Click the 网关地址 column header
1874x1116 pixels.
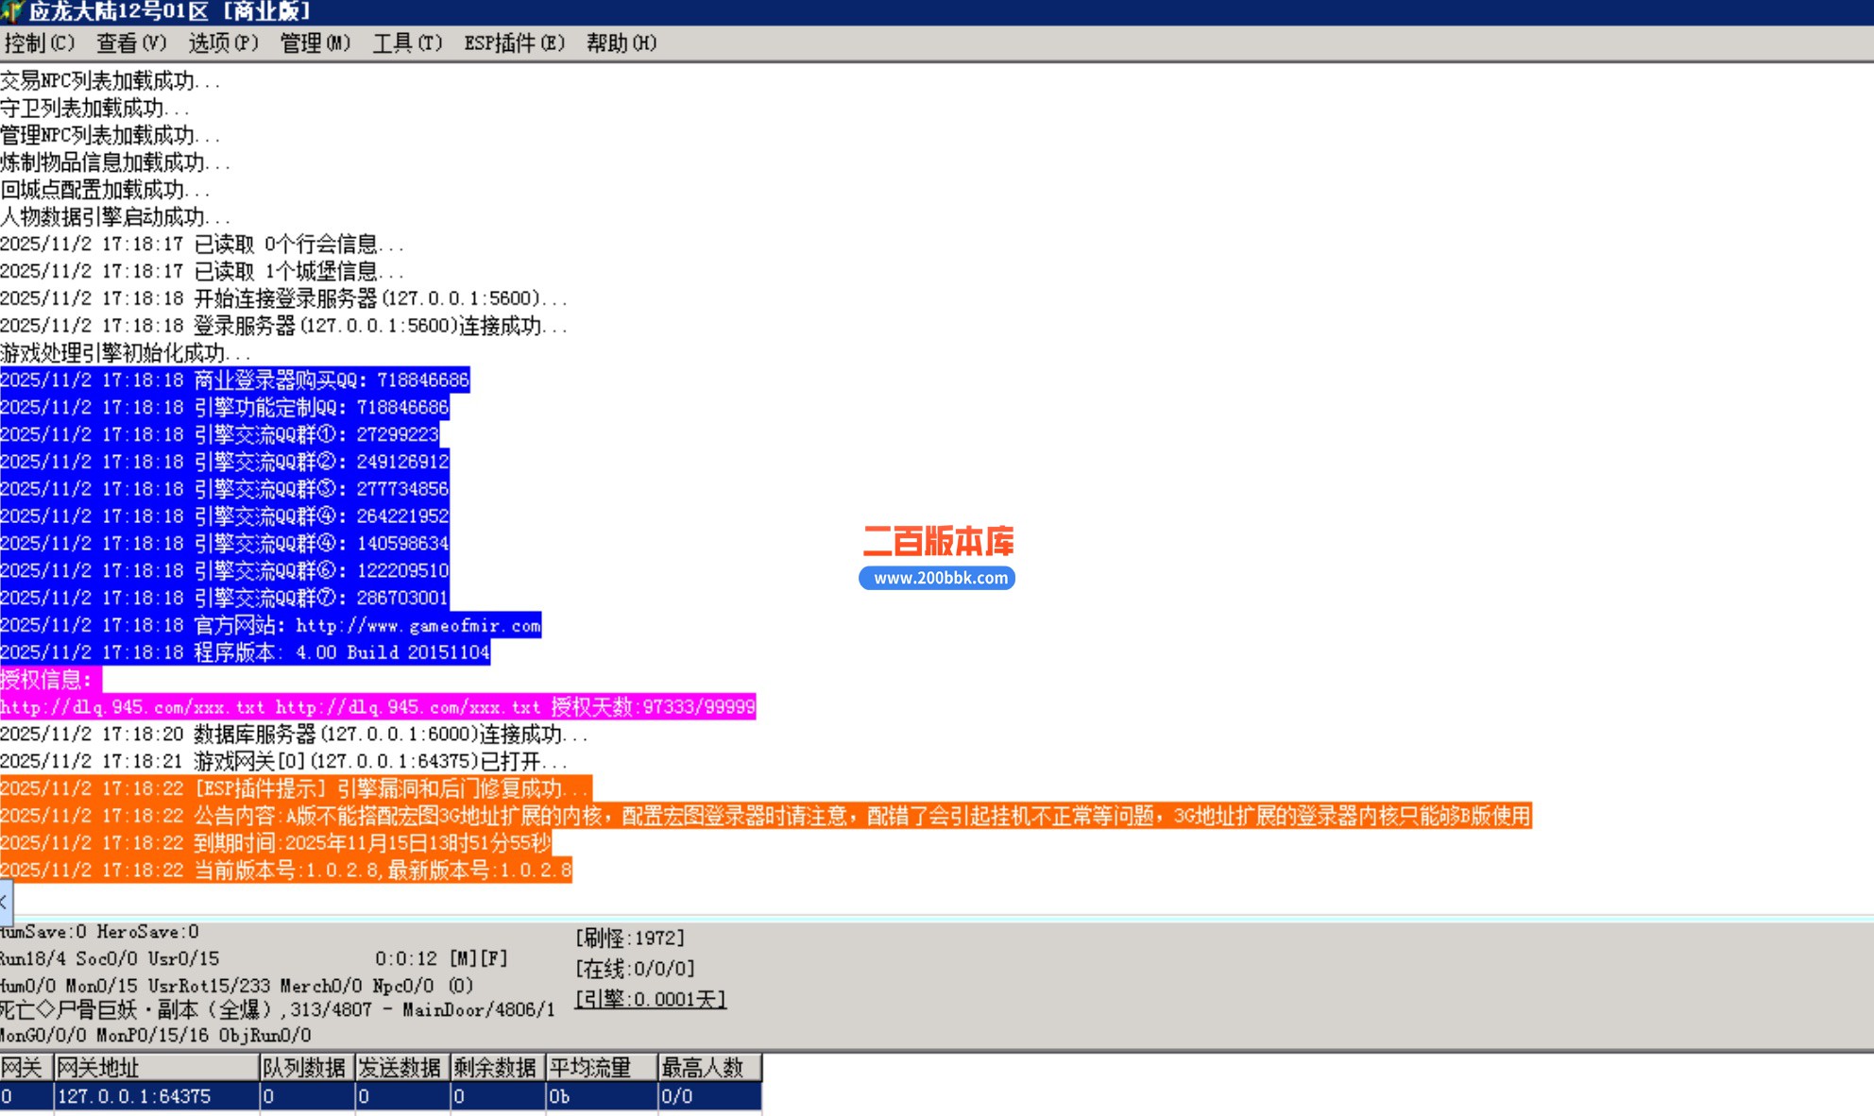156,1068
